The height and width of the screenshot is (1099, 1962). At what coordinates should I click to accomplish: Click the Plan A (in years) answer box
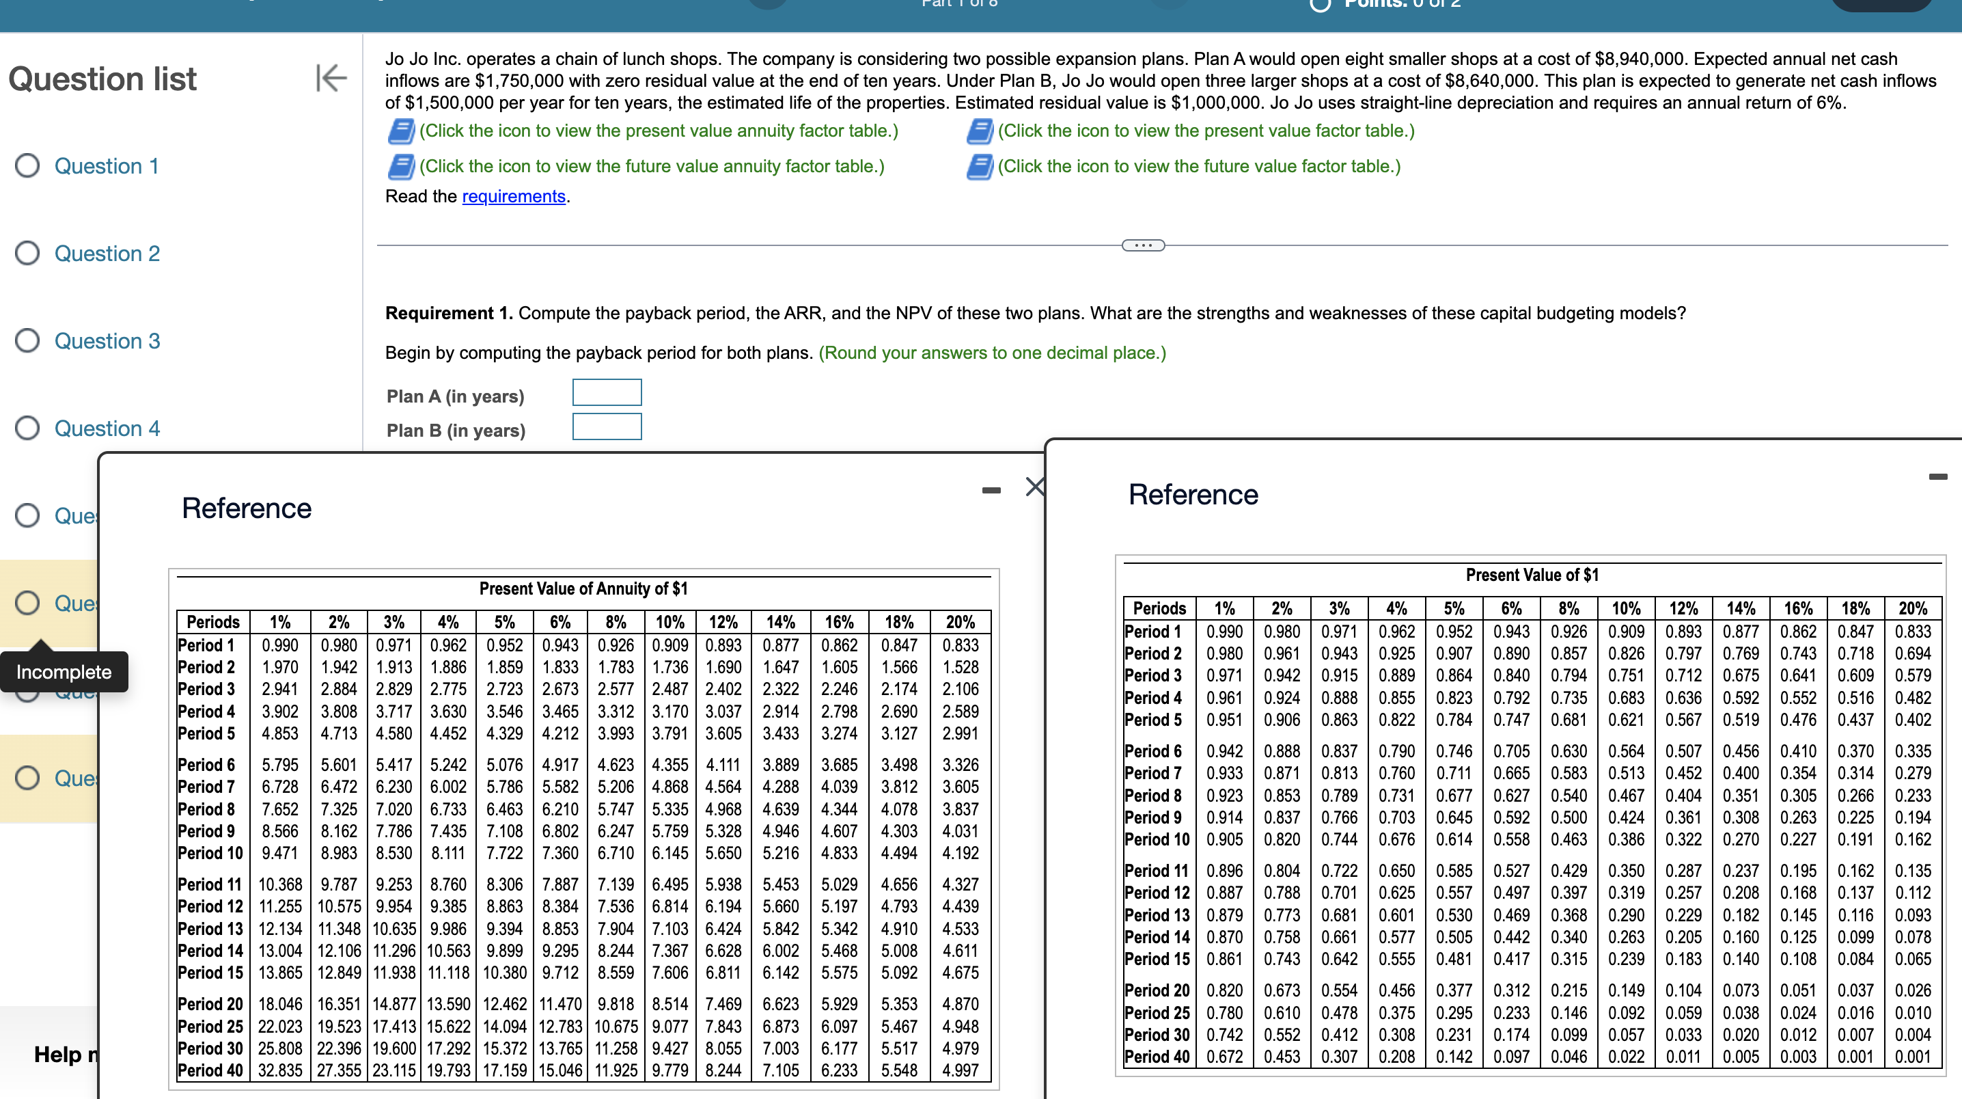click(x=607, y=392)
